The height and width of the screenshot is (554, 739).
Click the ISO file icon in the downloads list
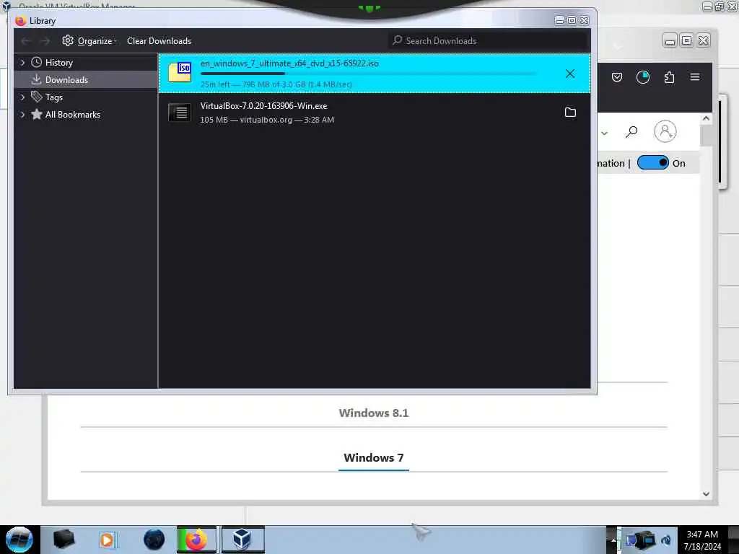click(x=180, y=73)
